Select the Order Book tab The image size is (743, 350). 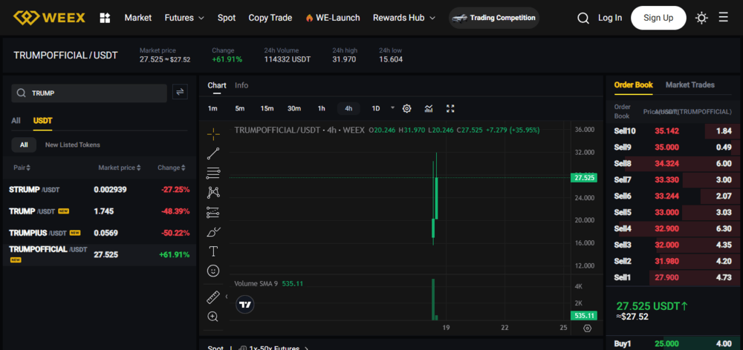click(634, 85)
